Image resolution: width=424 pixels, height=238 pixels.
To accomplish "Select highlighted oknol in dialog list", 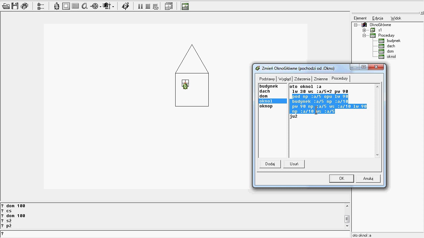I will [273, 101].
